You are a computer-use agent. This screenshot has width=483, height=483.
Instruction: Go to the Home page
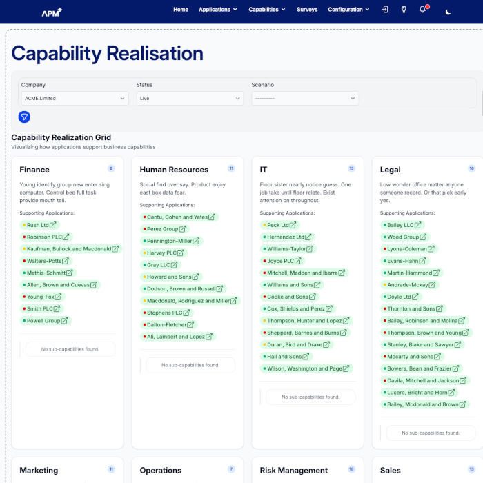181,10
